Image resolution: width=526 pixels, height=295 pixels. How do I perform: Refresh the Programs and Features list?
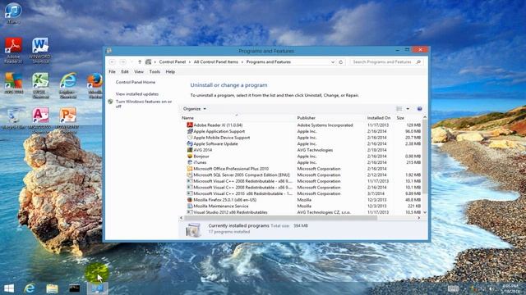[x=341, y=62]
